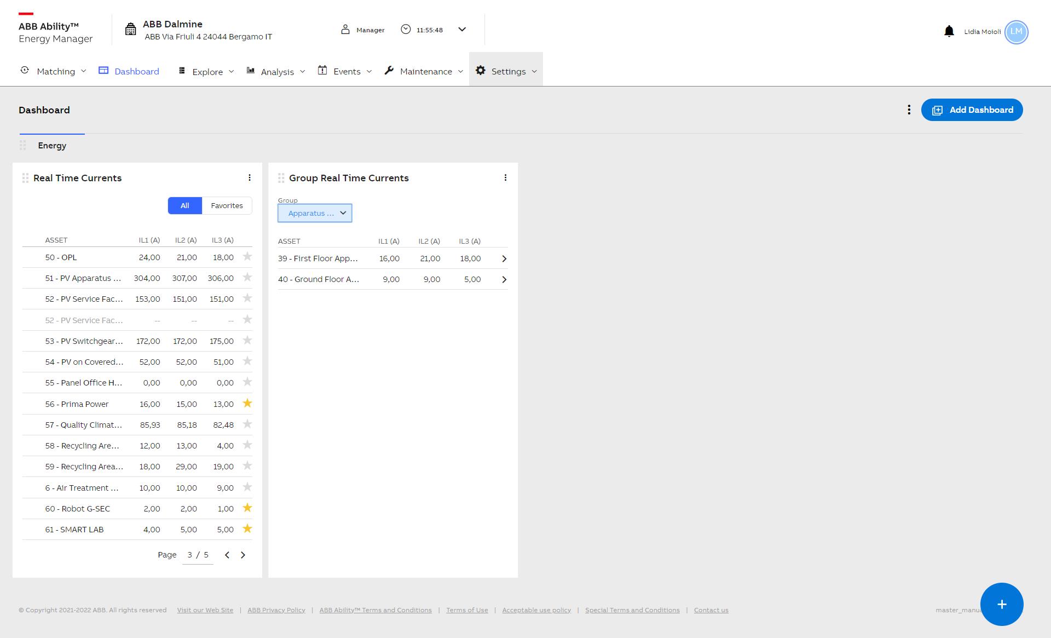Expand the header dropdown chevron beside the time
Viewport: 1051px width, 638px height.
462,30
